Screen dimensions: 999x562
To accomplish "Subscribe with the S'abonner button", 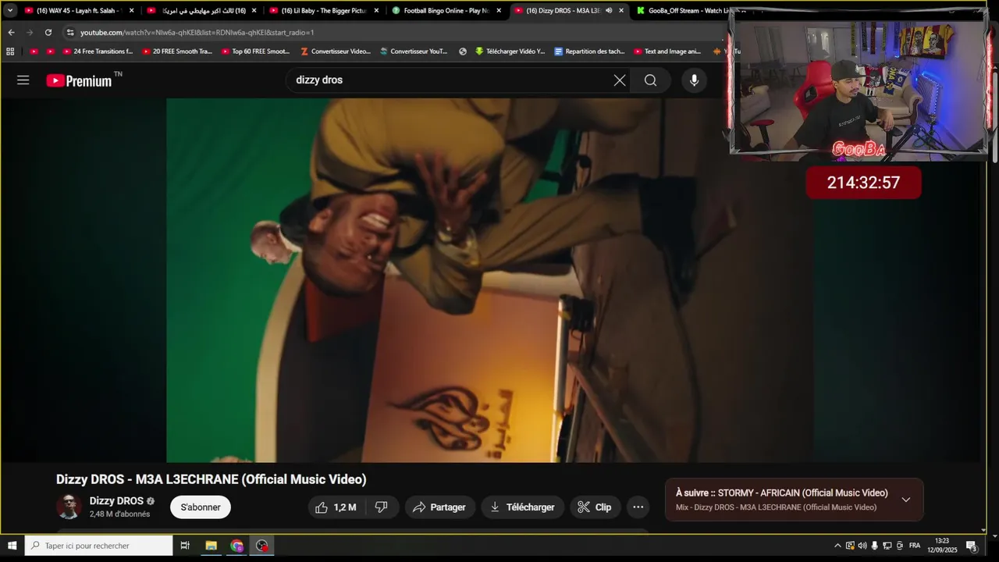I will tap(201, 507).
